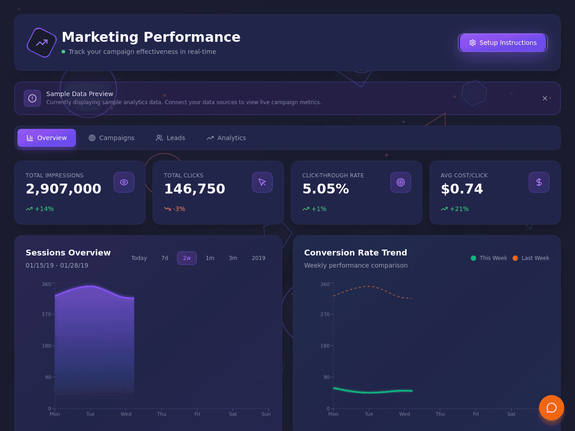The width and height of the screenshot is (575, 431).
Task: Click the target icon on Click-Through Rate card
Action: tap(401, 182)
